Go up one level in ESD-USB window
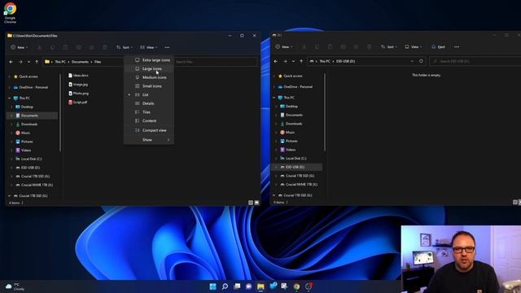This screenshot has width=521, height=293. [301, 61]
